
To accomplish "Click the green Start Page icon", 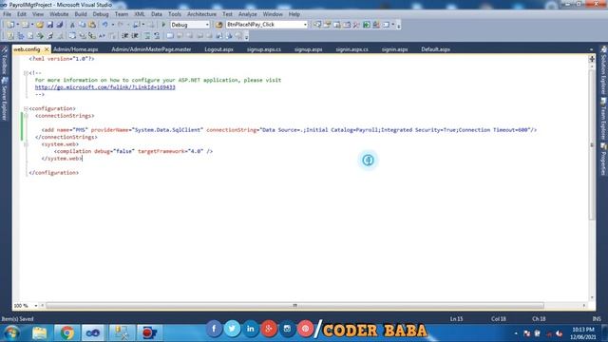I will coord(367,25).
